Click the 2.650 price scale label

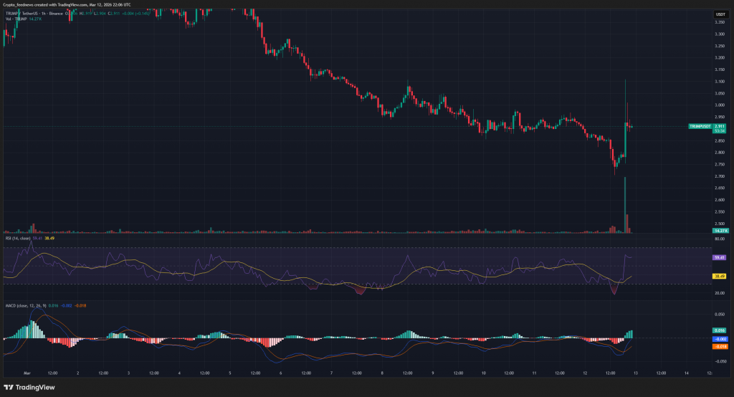pyautogui.click(x=720, y=188)
